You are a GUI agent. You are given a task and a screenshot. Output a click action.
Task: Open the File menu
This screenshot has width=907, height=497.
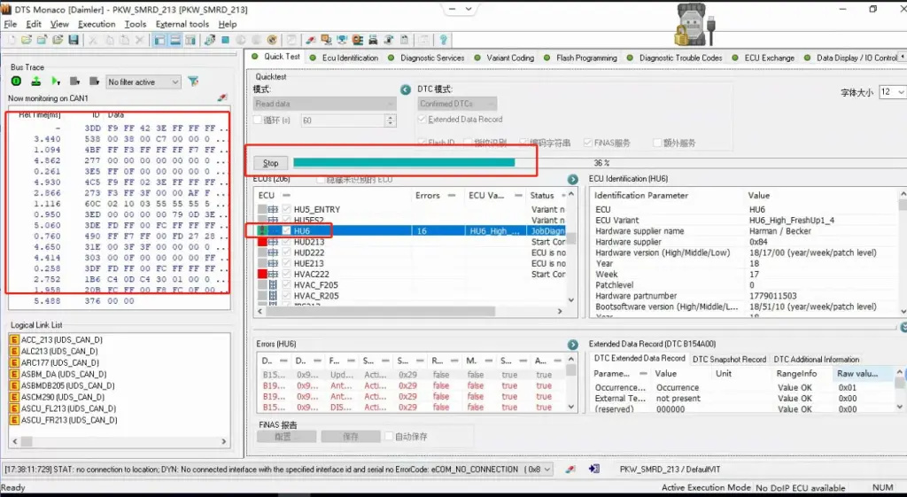[11, 24]
